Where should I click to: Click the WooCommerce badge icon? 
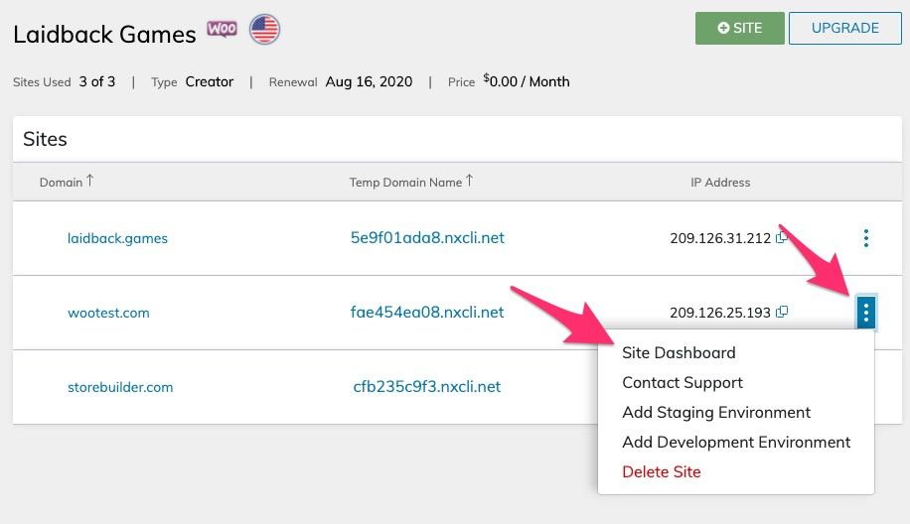tap(222, 29)
